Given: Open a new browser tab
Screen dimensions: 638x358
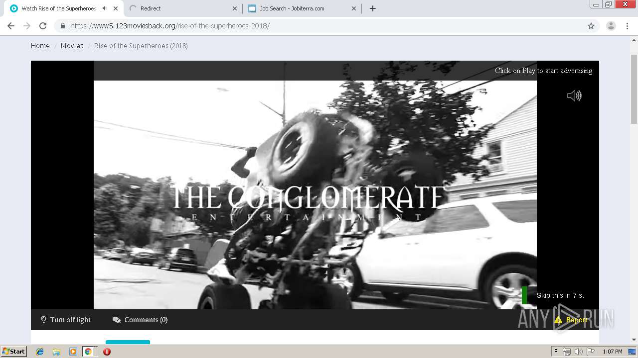Looking at the screenshot, I should (372, 8).
